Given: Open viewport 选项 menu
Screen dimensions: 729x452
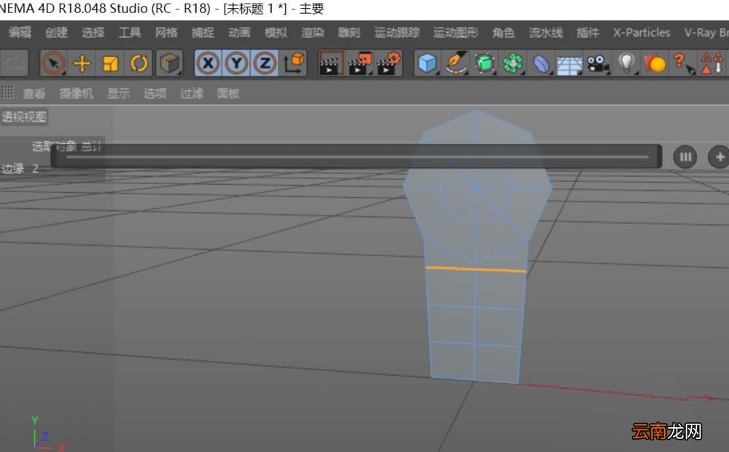Looking at the screenshot, I should tap(155, 93).
